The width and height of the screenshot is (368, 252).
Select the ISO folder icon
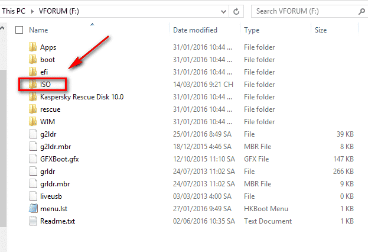tap(33, 85)
